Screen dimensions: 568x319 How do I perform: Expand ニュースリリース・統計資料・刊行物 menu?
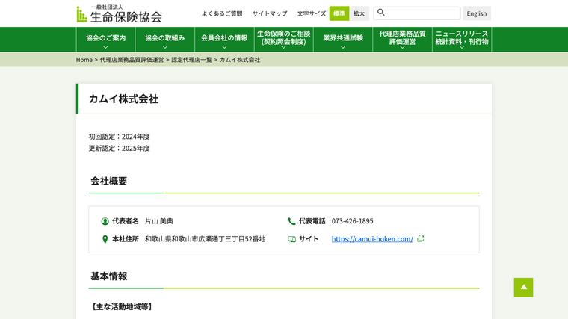coord(462,40)
